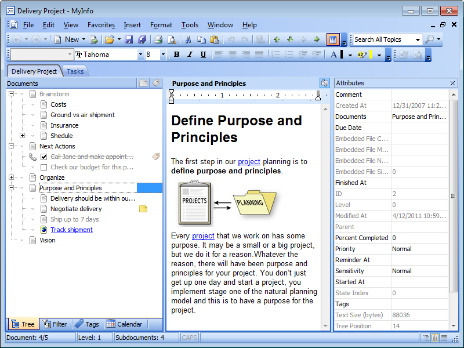
Task: Click the Save icon in toolbar
Action: [129, 39]
